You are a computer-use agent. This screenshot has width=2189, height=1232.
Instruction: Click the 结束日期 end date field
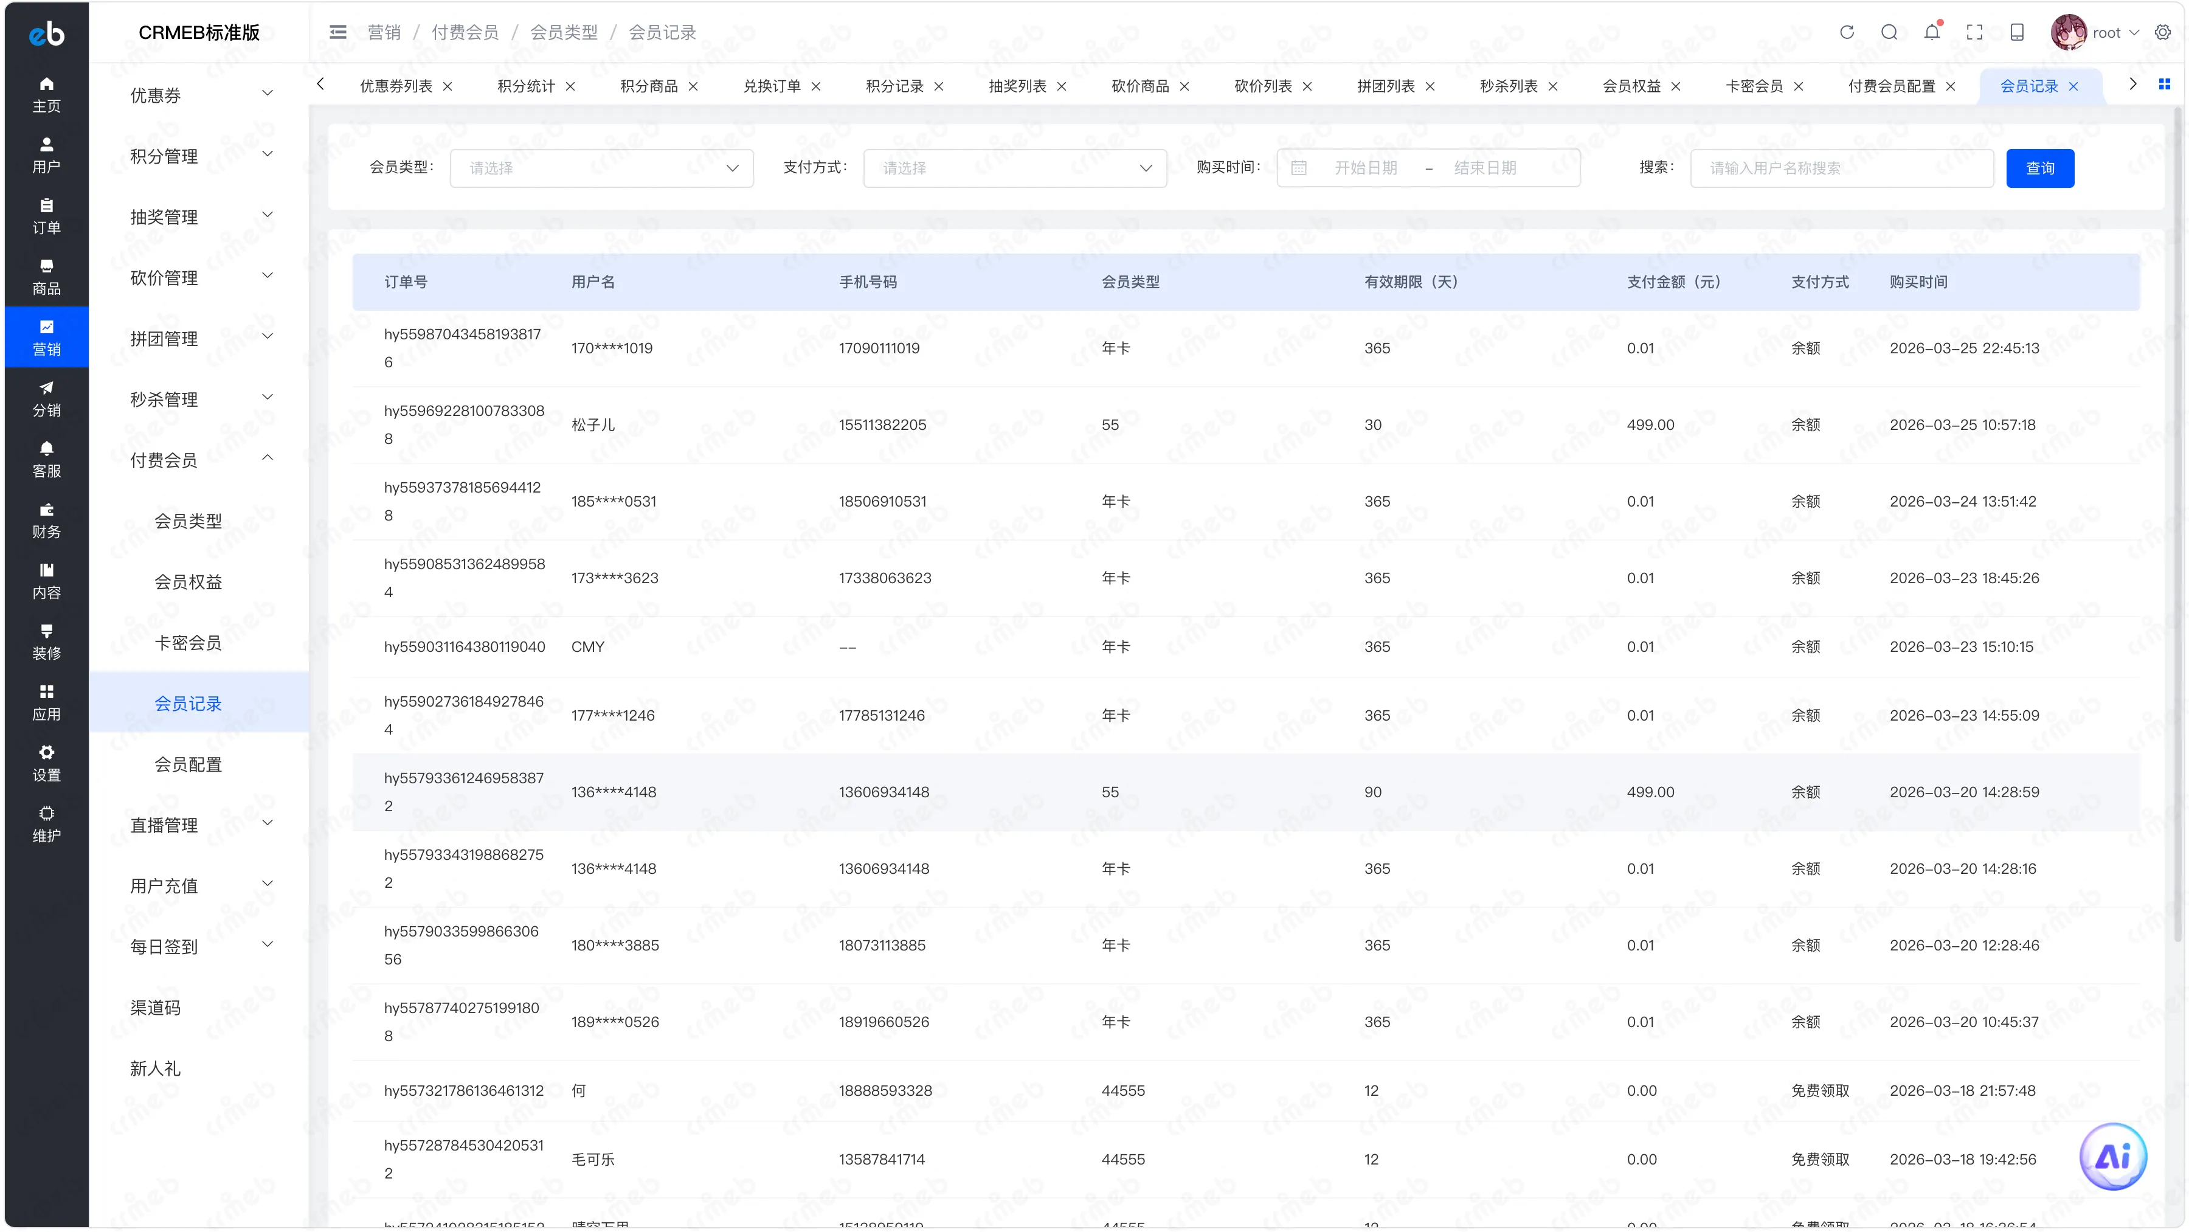coord(1484,168)
